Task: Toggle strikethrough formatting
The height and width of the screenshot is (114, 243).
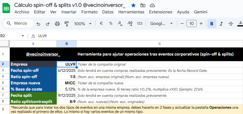Action: point(231,23)
